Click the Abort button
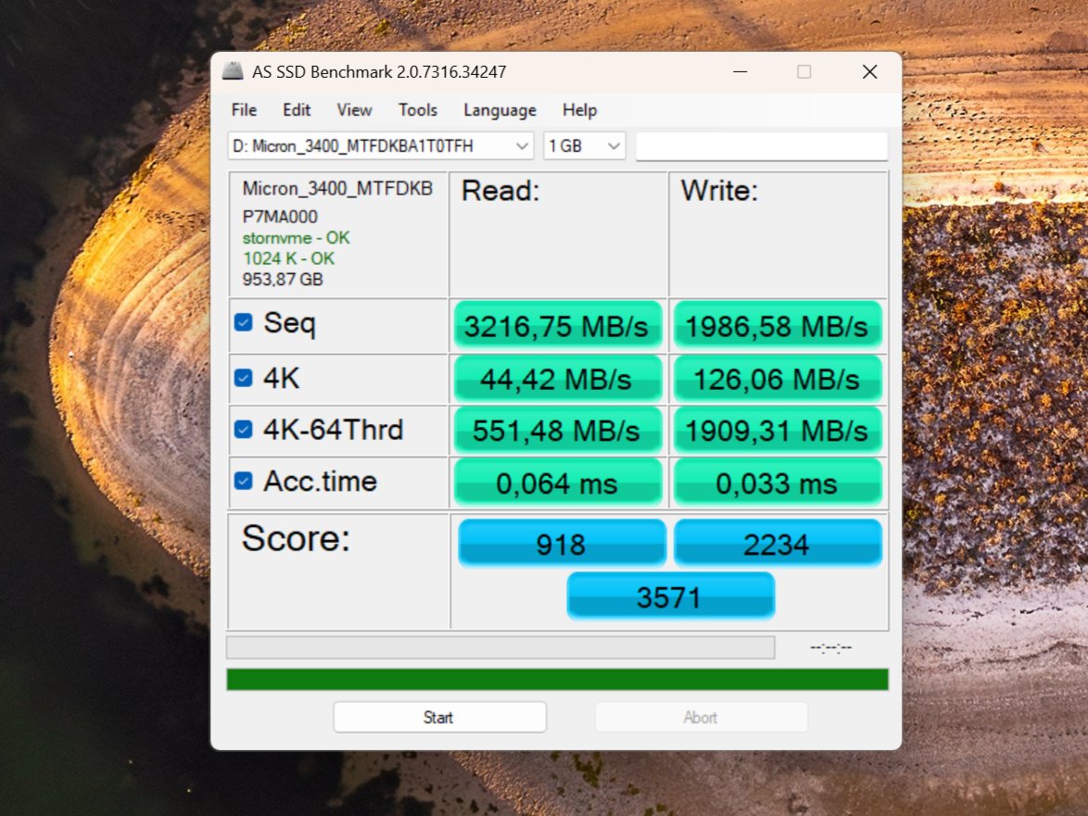This screenshot has width=1088, height=816. (701, 717)
